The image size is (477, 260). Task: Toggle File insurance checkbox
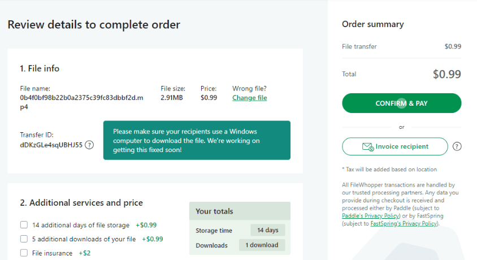pyautogui.click(x=24, y=253)
